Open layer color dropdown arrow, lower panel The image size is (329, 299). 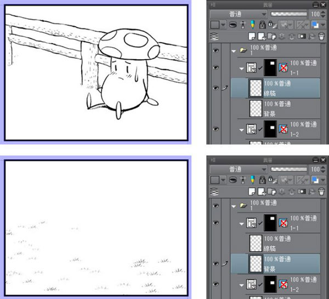323,180
